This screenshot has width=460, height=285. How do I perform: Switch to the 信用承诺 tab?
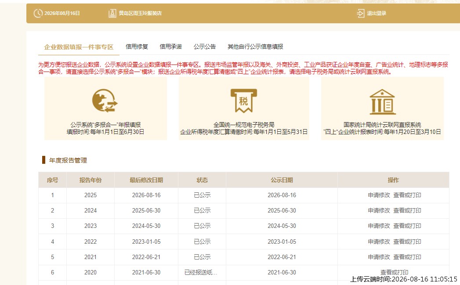tap(171, 47)
